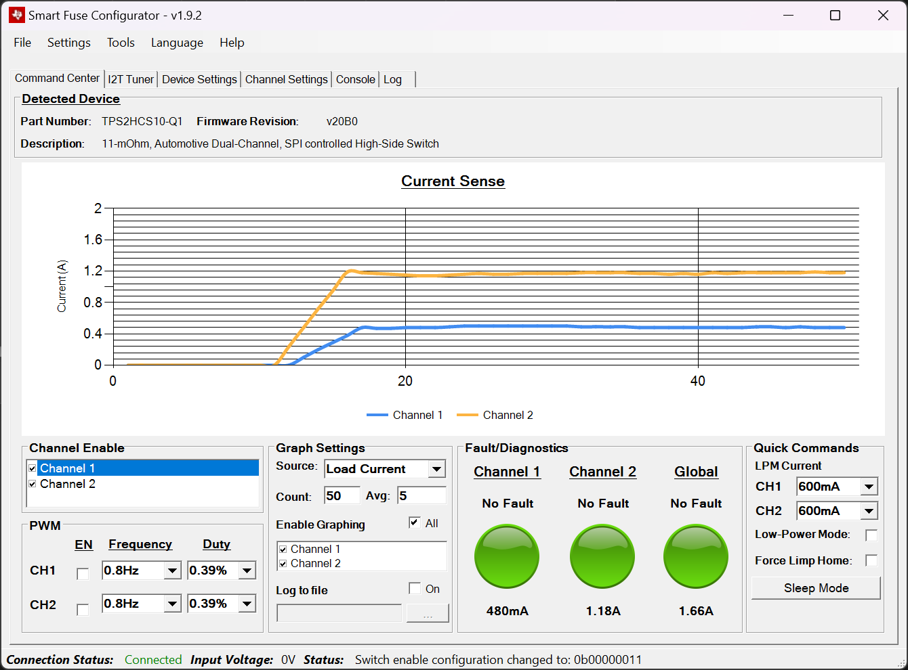Screen dimensions: 908x670
Task: Click the part number TPS2HCS10-Q1
Action: click(142, 122)
